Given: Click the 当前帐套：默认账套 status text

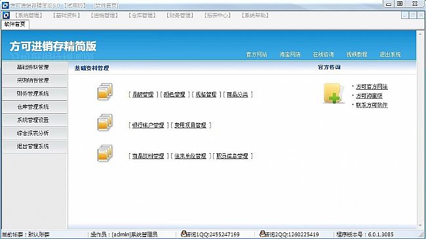Looking at the screenshot, I should 26,234.
